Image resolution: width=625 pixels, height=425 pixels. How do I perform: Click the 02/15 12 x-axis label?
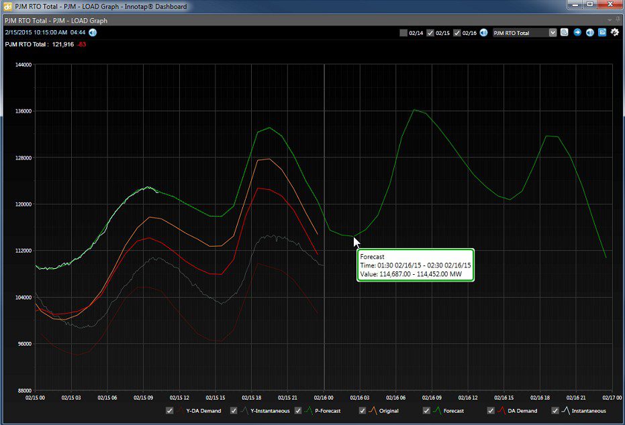[x=179, y=398]
